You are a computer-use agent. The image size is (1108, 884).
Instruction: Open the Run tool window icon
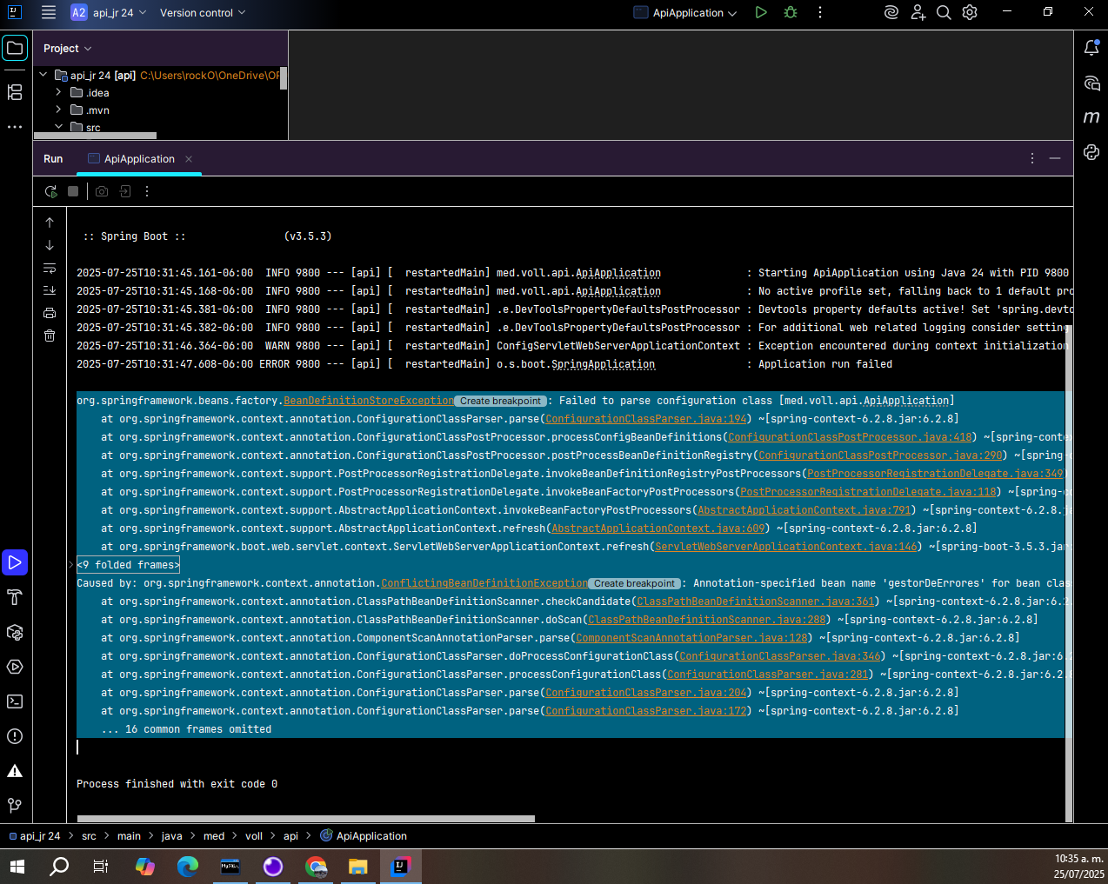pos(15,562)
